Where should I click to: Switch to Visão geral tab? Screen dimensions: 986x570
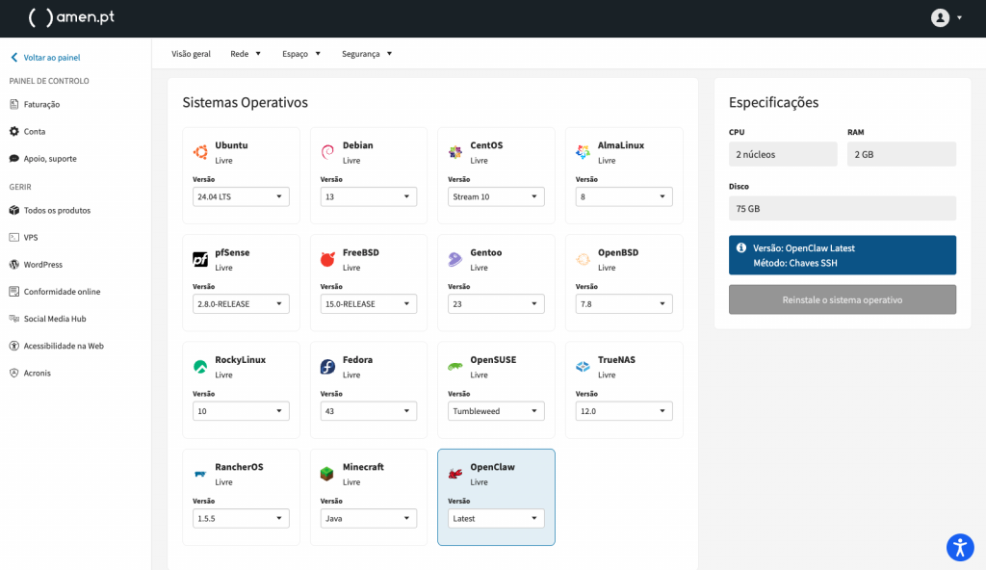point(191,54)
